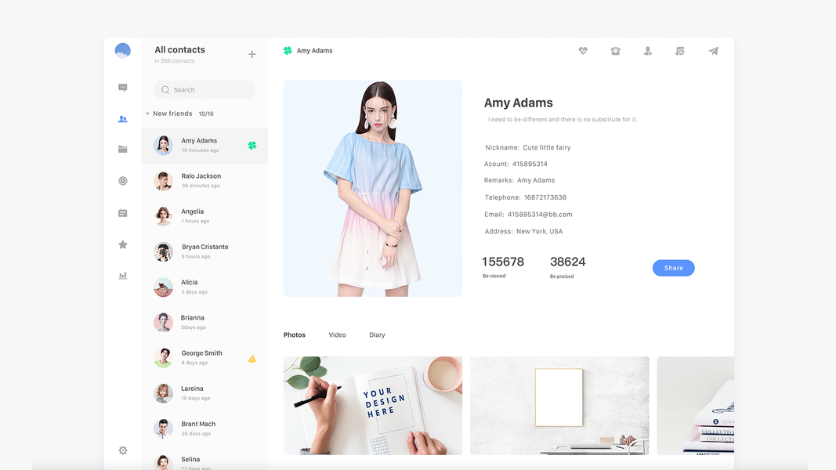This screenshot has width=836, height=470.
Task: Click the telephone number 16872173638
Action: tap(545, 197)
